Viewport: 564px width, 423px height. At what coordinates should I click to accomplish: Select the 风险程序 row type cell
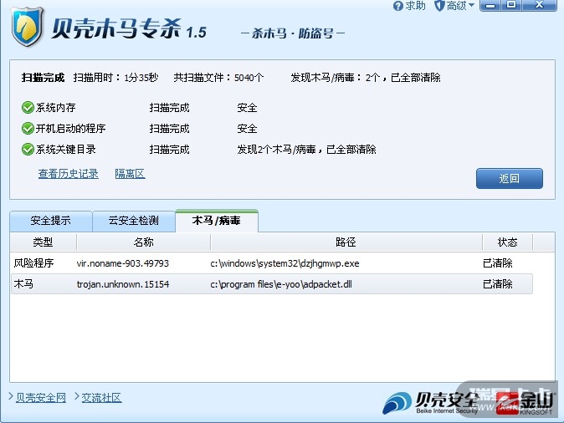click(33, 263)
